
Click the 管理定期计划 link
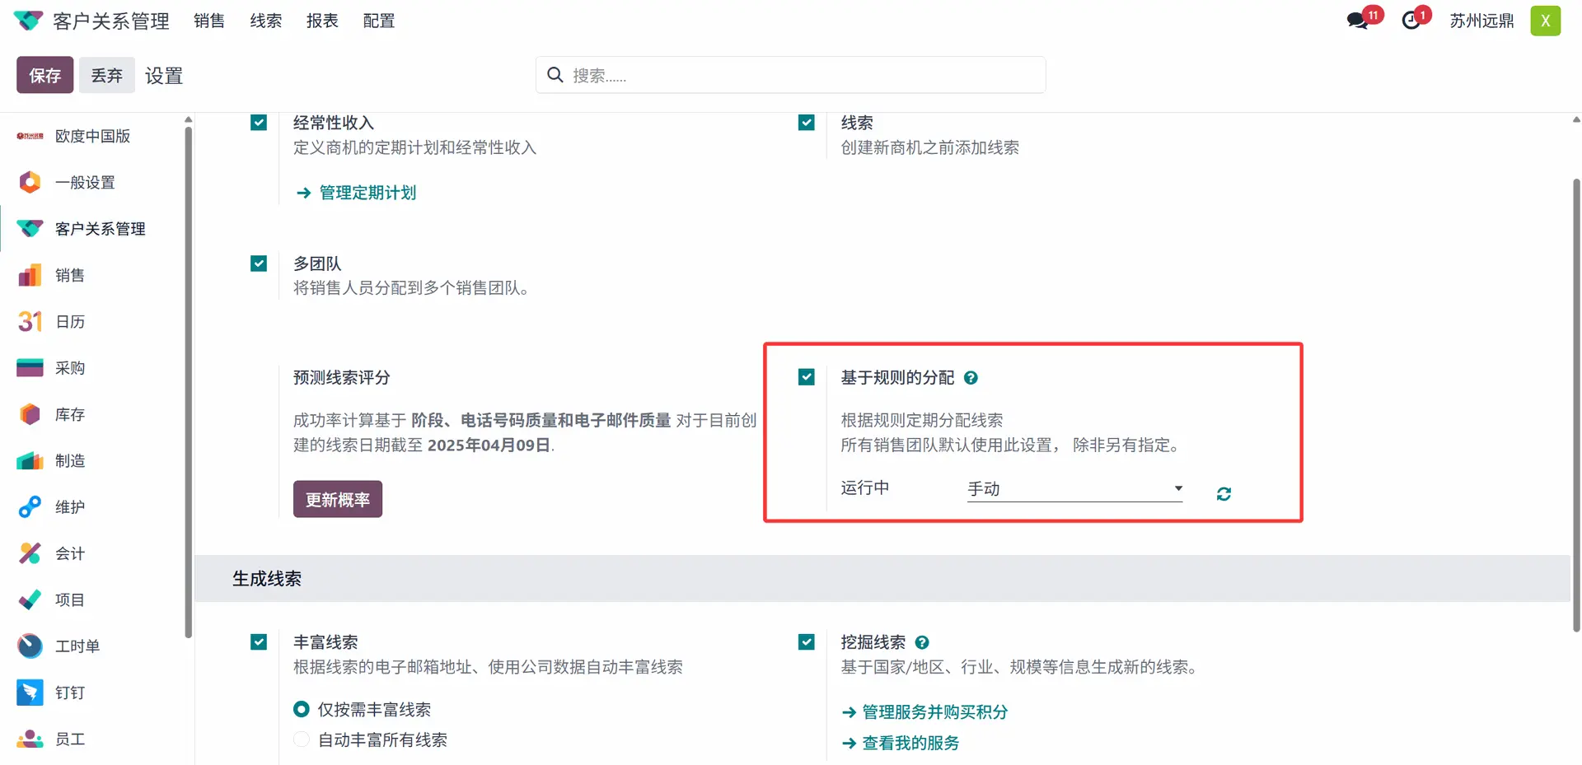[367, 193]
